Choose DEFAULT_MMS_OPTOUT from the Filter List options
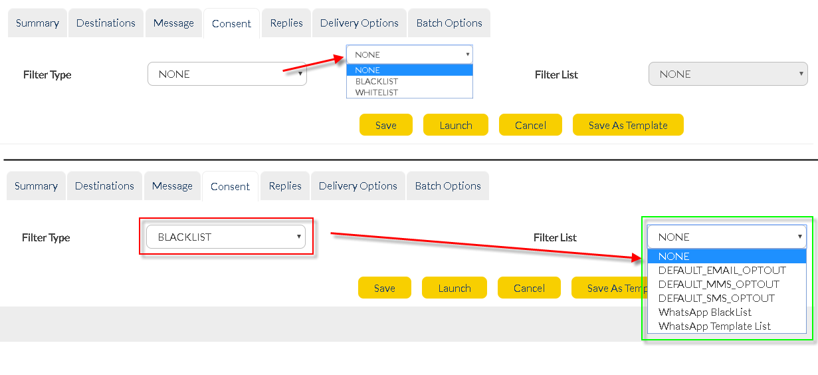The image size is (818, 375). click(x=718, y=285)
